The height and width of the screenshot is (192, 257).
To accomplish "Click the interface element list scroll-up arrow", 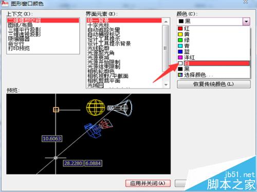I will tap(166, 22).
